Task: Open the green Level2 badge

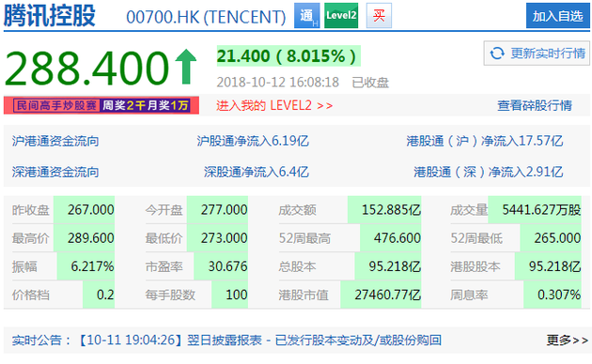Action: (x=341, y=15)
